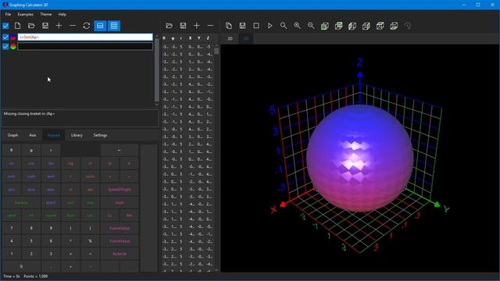Open the second equation's color swatch

tap(13, 47)
